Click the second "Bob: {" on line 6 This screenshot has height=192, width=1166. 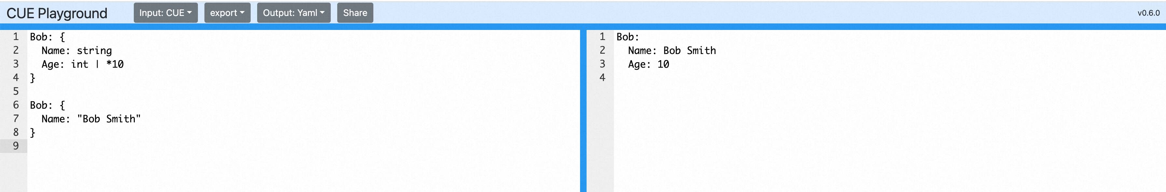[47, 105]
